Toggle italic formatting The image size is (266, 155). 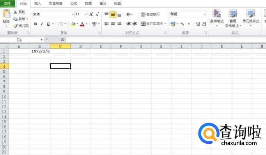click(x=42, y=24)
